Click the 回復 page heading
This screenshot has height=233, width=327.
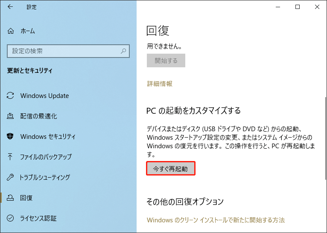click(158, 31)
